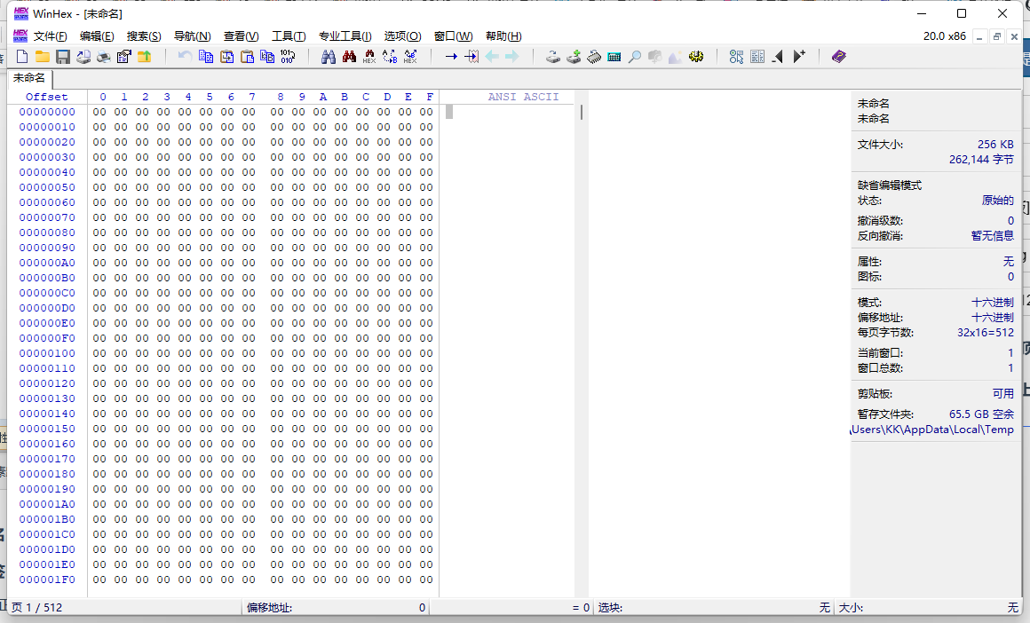The height and width of the screenshot is (623, 1030).
Task: Click the 页 1 / 512 status bar field
Action: [x=37, y=608]
